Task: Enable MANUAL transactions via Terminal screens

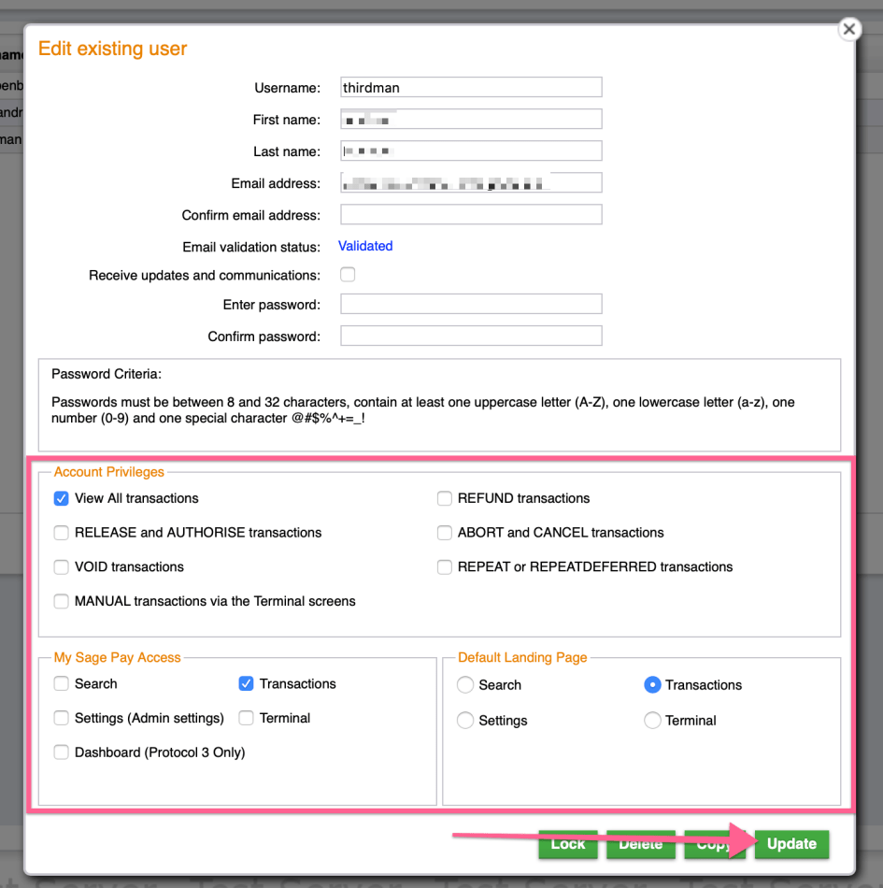Action: 61,601
